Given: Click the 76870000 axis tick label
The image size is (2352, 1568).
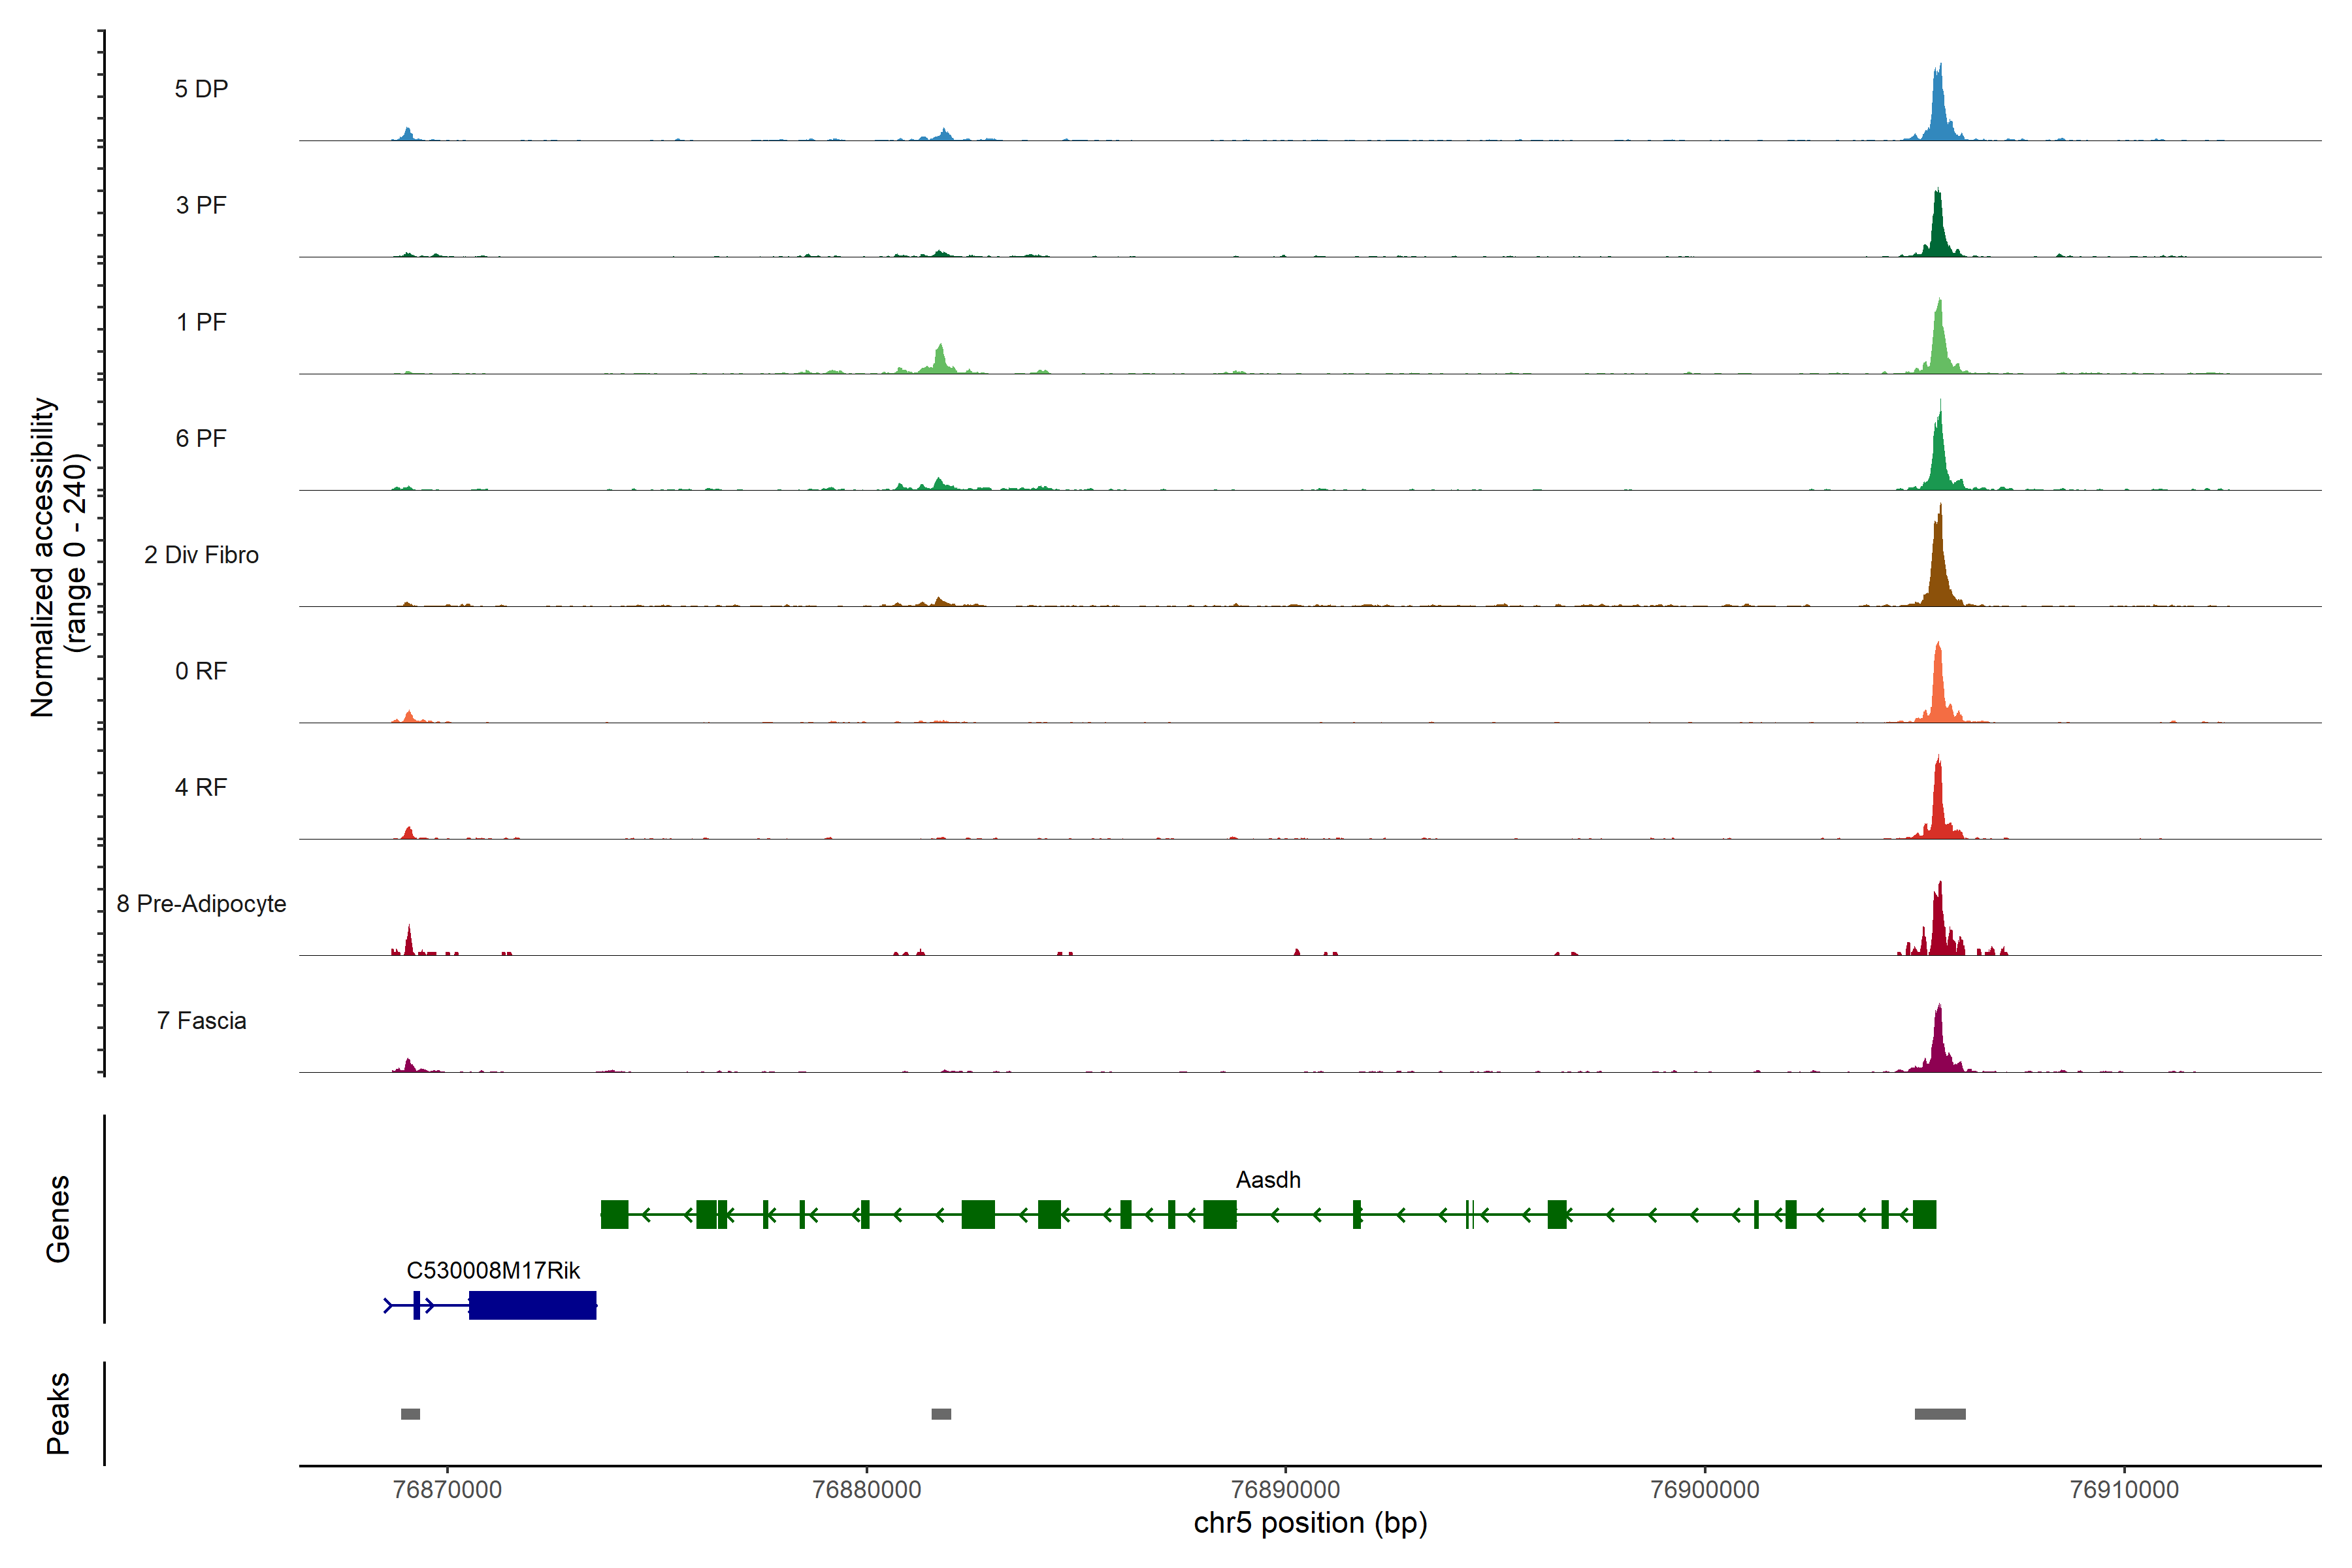Looking at the screenshot, I should click(x=447, y=1489).
